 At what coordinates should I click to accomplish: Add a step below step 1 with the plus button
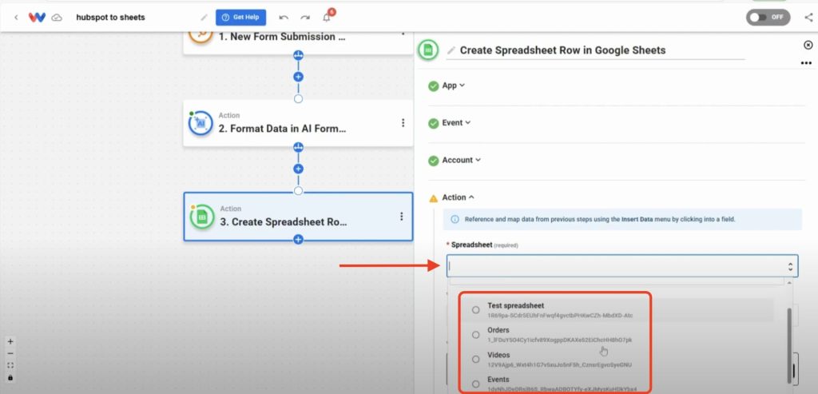pyautogui.click(x=298, y=77)
